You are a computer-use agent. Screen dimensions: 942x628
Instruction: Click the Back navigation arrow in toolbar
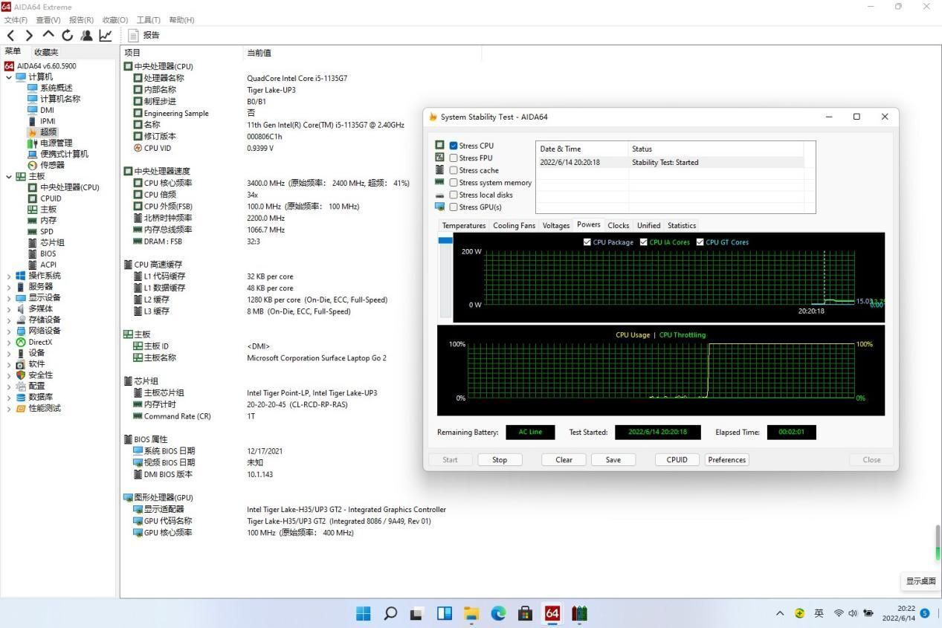pos(10,35)
